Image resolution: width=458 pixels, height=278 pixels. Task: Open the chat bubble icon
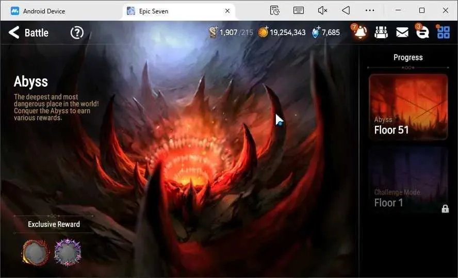click(422, 31)
